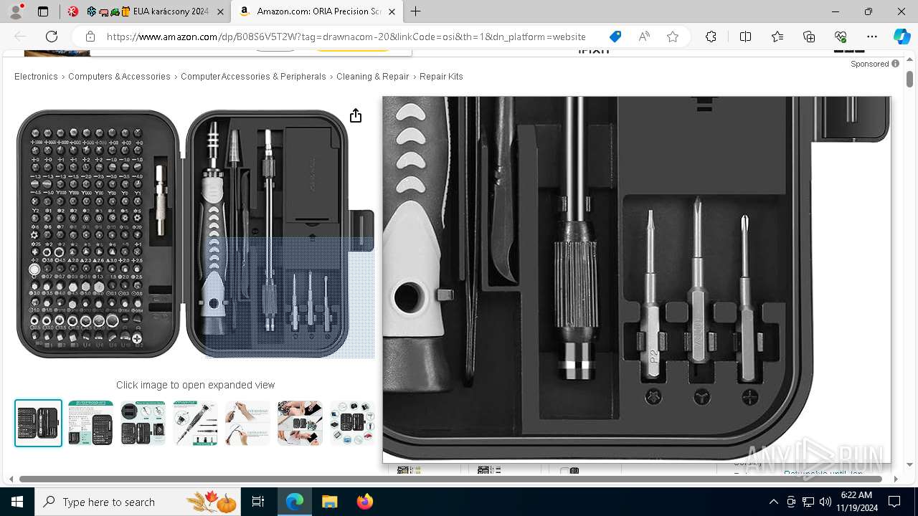
Task: Open Settings and more ellipsis menu
Action: click(872, 37)
